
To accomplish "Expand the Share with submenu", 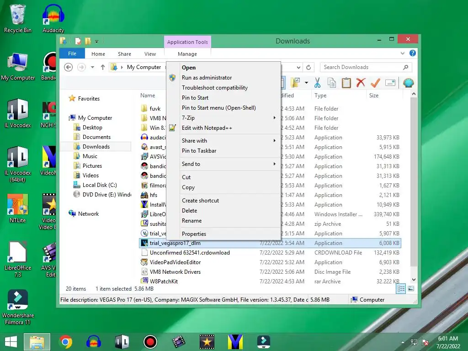I will tap(275, 141).
